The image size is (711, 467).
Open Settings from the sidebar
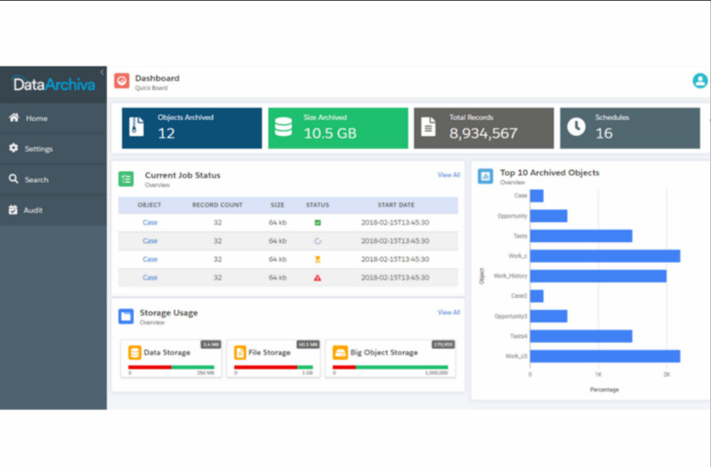coord(54,149)
